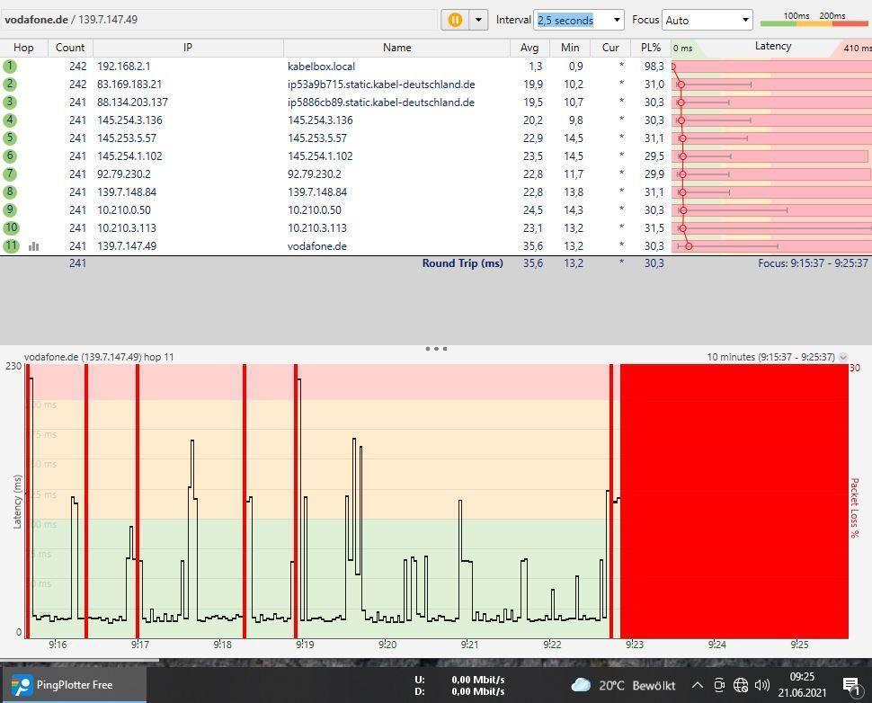Open the Focus dropdown set to Auto
The width and height of the screenshot is (872, 703).
click(707, 20)
